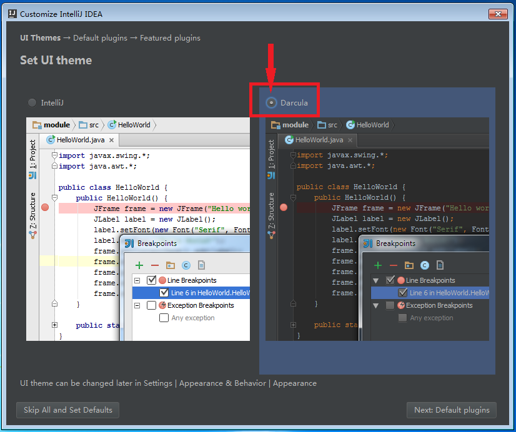516x432 pixels.
Task: Select the HelloWorld.java editor tab
Action: [x=319, y=140]
